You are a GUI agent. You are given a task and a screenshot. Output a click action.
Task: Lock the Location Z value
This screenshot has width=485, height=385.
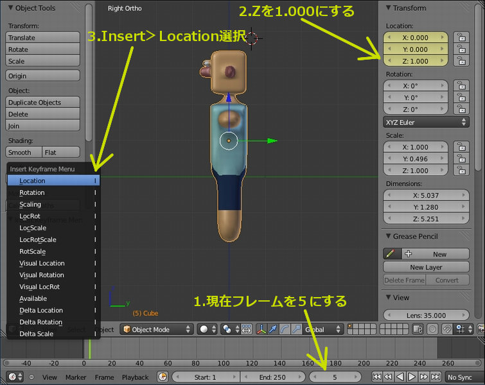click(x=461, y=61)
